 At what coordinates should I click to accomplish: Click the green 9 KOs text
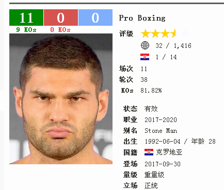point(26,30)
